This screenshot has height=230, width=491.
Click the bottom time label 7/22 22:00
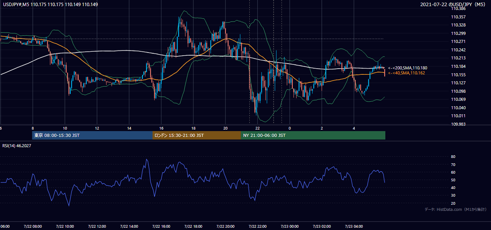click(257, 226)
